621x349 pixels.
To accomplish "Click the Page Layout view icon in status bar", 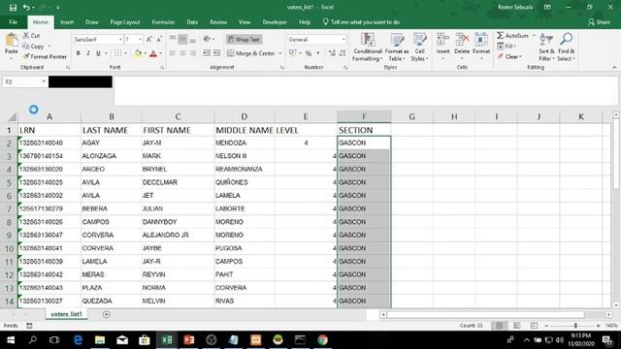I will tap(516, 326).
